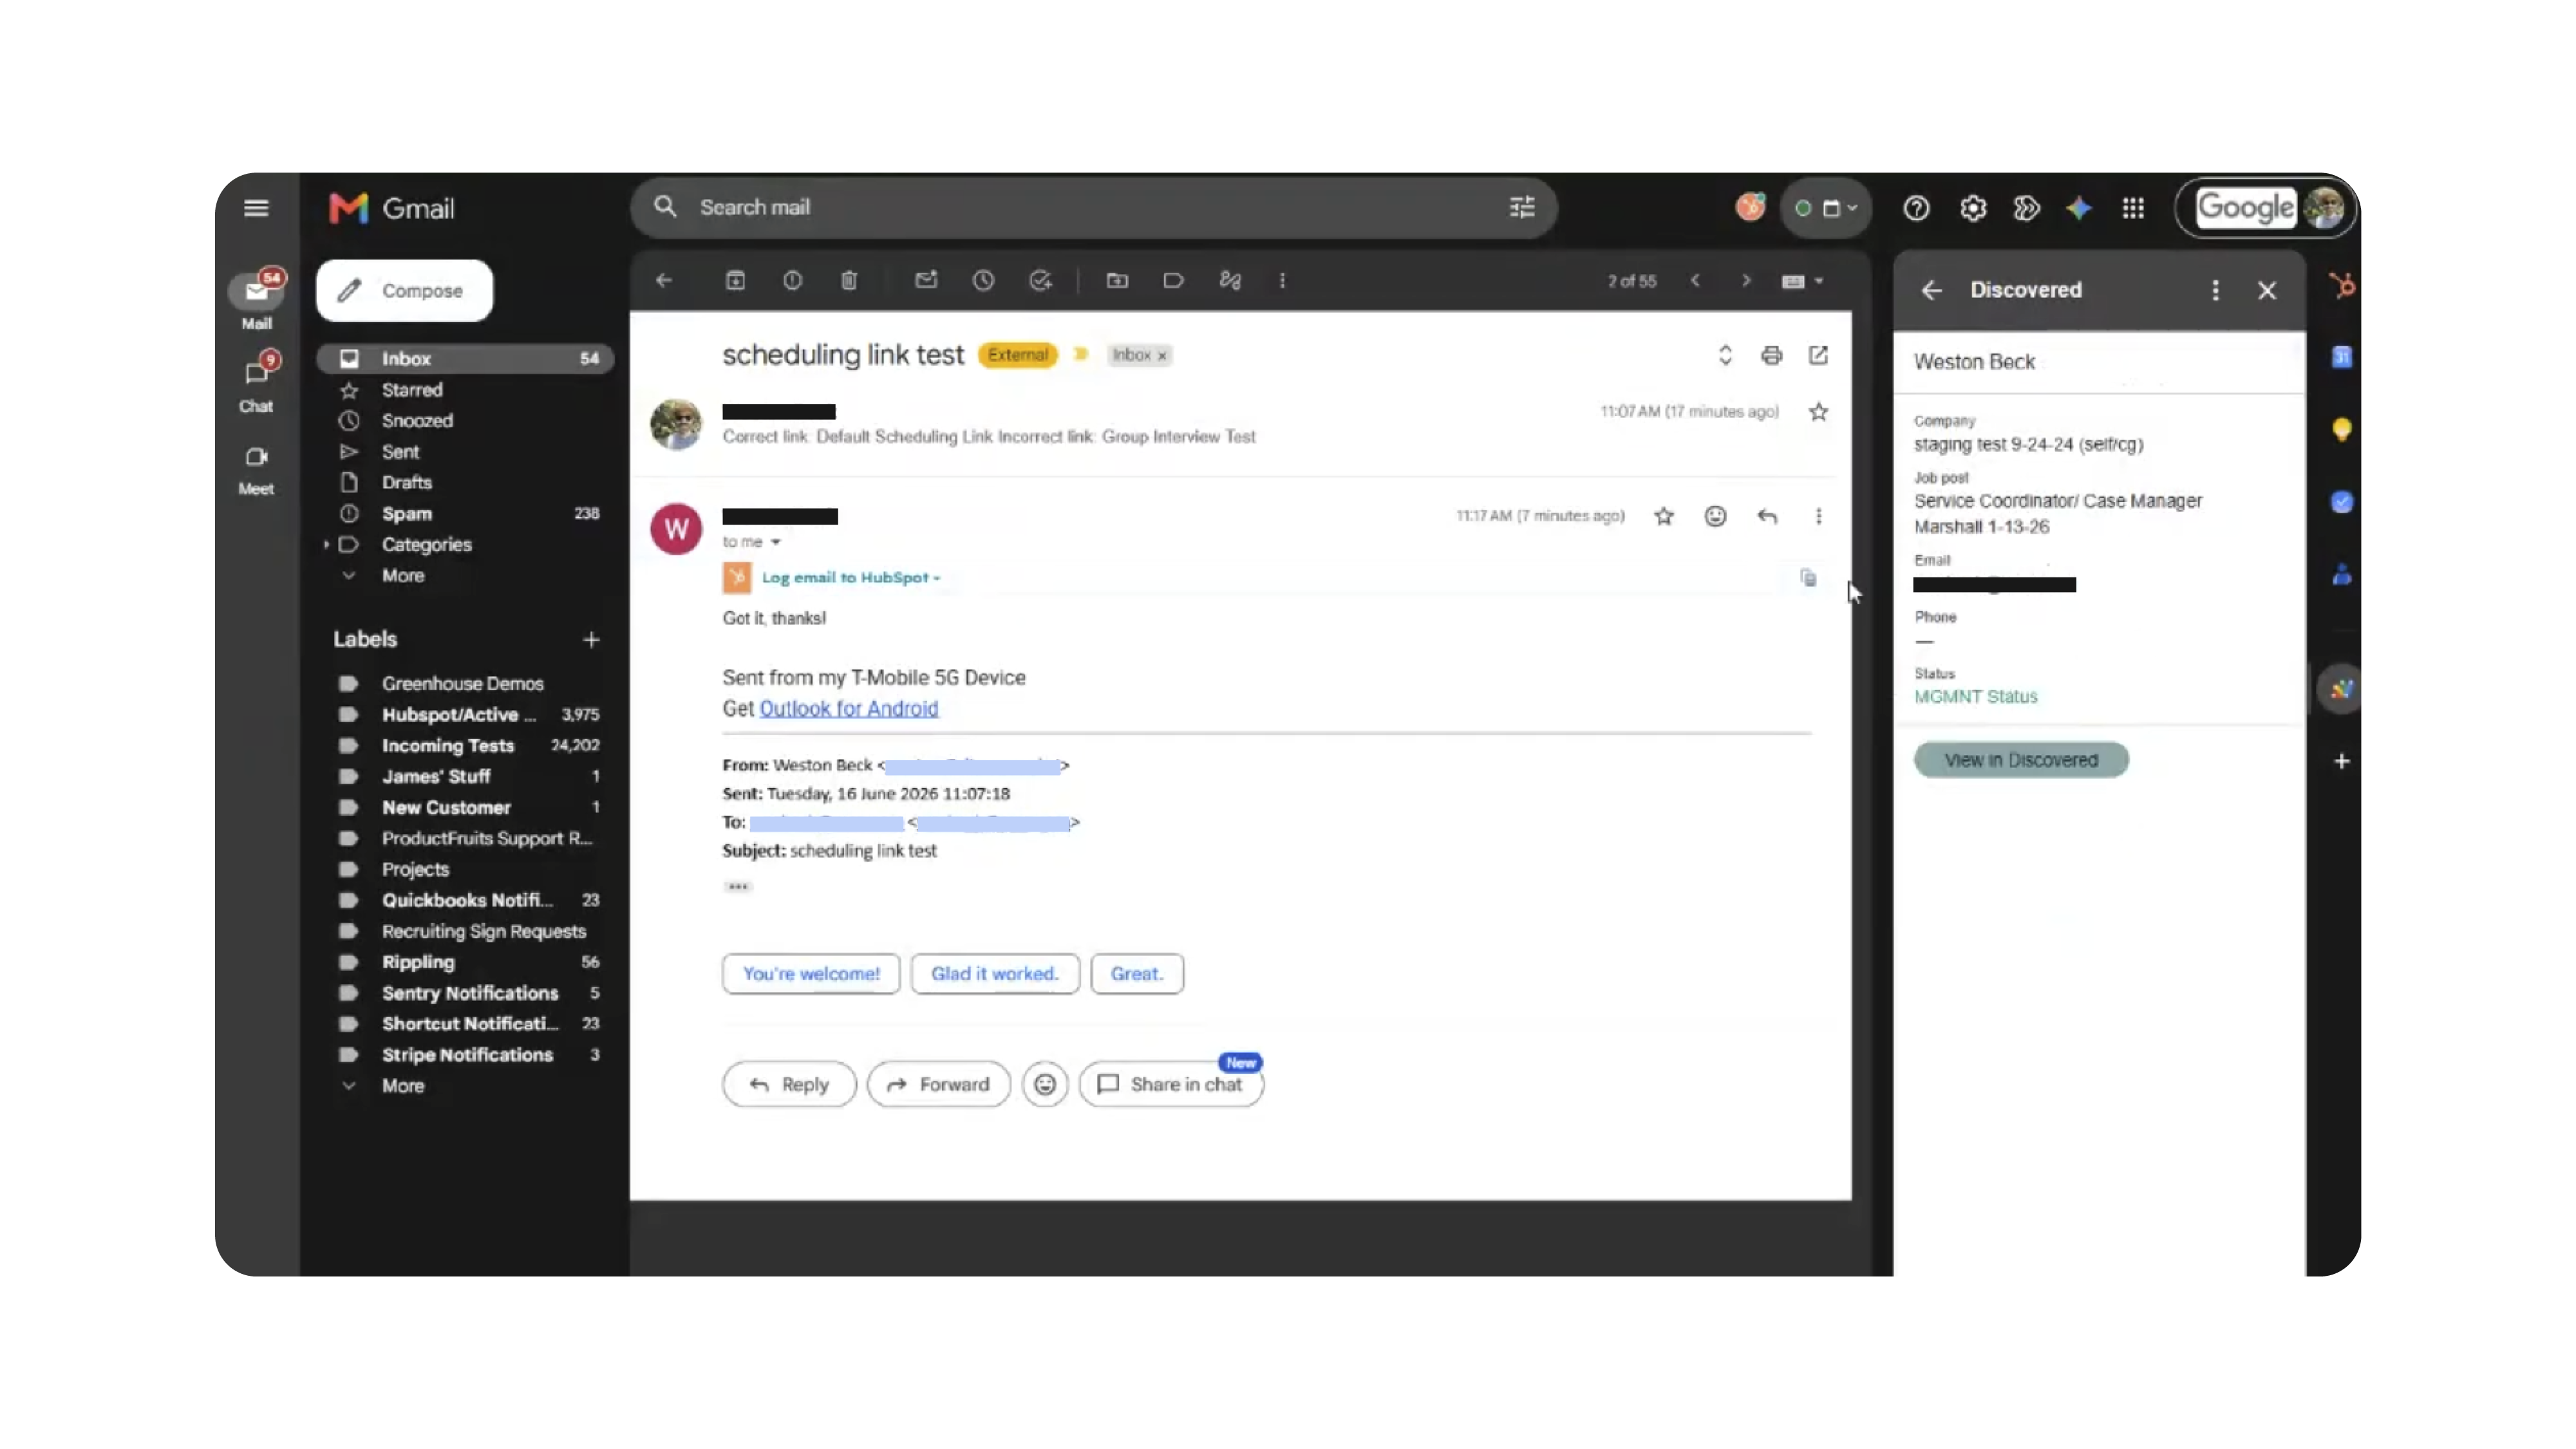Expand the Categories section
The image size is (2576, 1449).
pyautogui.click(x=326, y=545)
